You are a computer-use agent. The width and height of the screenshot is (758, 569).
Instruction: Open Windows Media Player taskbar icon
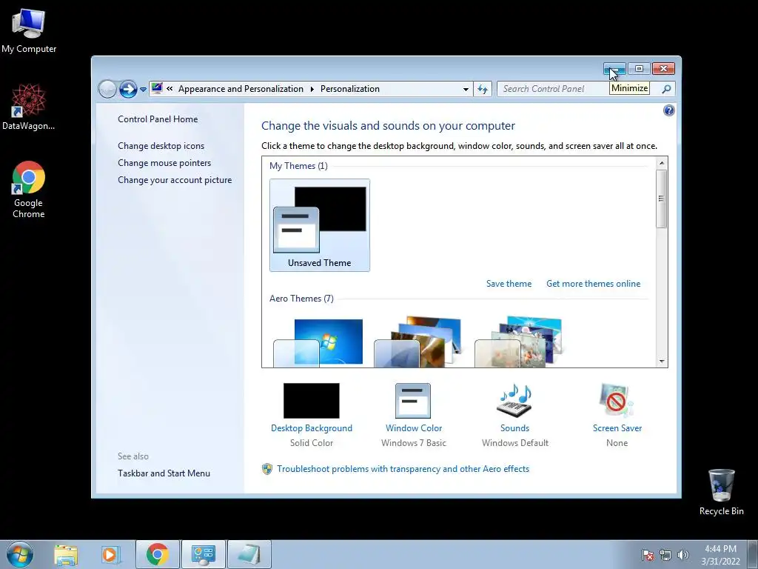coord(111,555)
